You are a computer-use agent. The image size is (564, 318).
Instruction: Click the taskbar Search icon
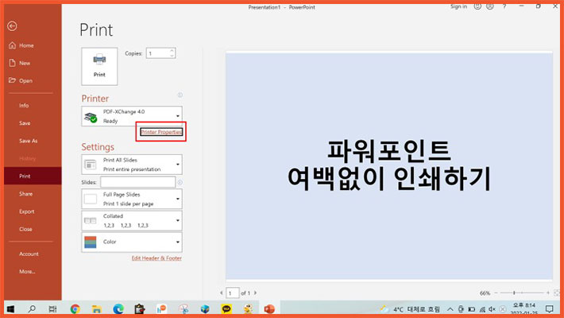(32, 309)
